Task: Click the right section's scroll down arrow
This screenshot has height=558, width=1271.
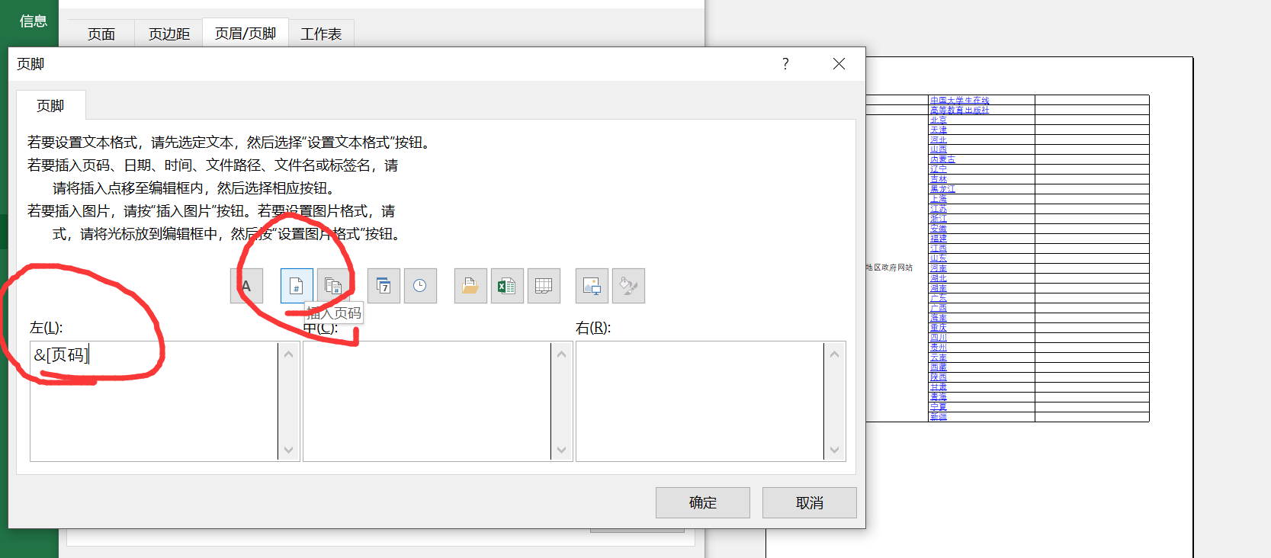Action: click(834, 450)
